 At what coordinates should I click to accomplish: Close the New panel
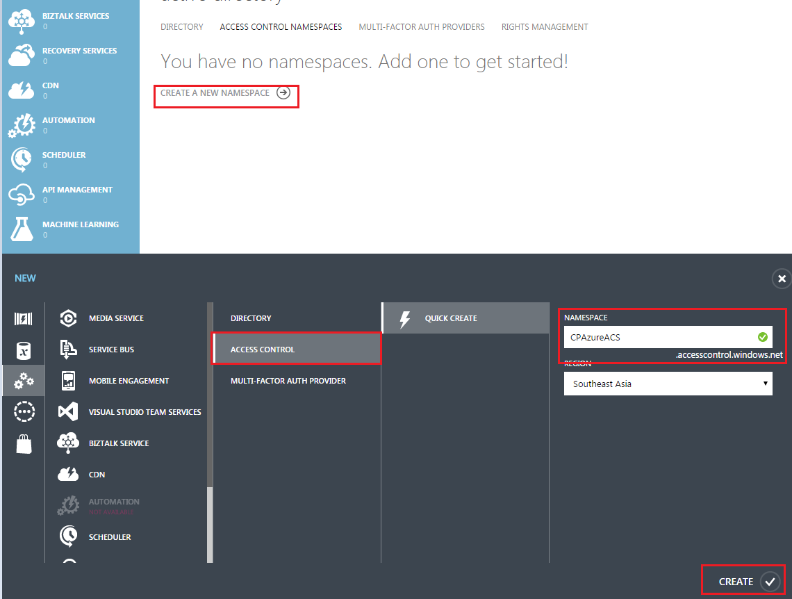(782, 279)
